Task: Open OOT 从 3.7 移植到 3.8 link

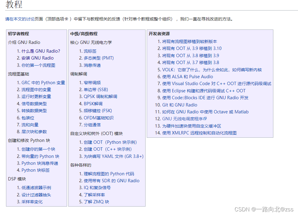Action: coord(190,63)
